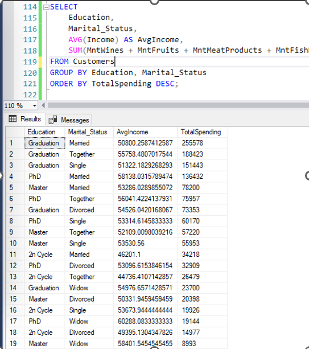This screenshot has height=349, width=309.
Task: Click the AVG(Income) AS AvgIncome line
Action: click(126, 40)
